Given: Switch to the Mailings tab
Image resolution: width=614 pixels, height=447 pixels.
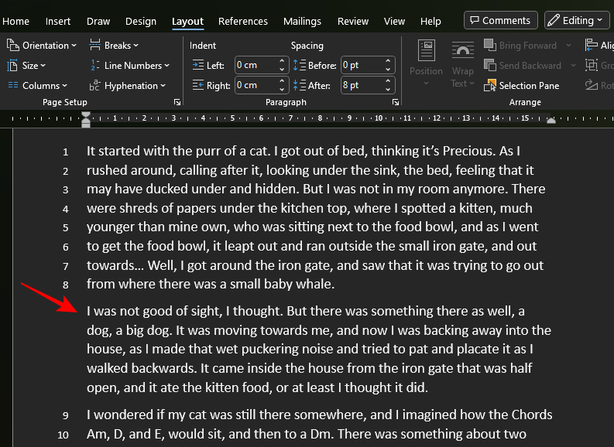Looking at the screenshot, I should point(302,21).
